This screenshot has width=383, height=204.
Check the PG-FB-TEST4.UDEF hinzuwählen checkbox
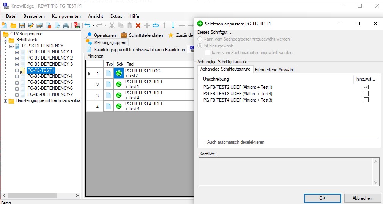coord(366,100)
